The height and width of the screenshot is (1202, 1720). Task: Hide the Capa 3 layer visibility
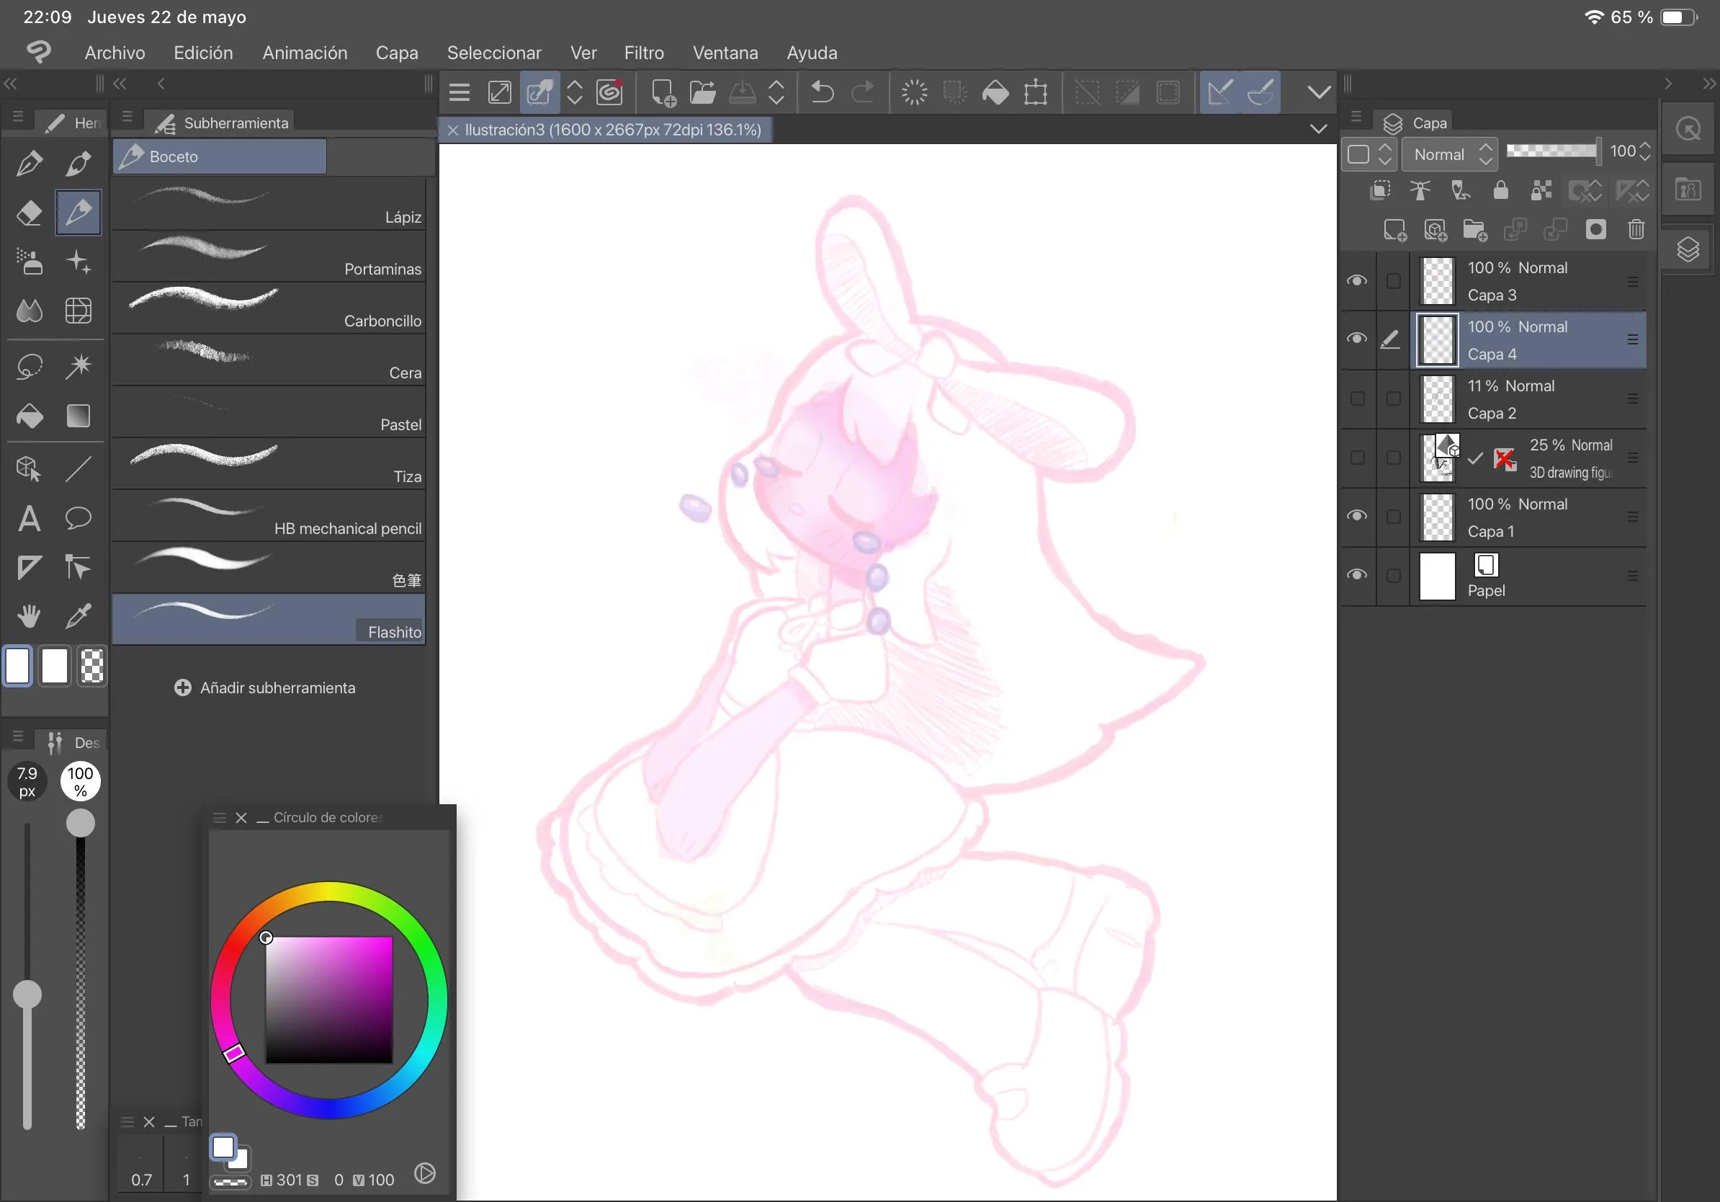click(x=1358, y=280)
